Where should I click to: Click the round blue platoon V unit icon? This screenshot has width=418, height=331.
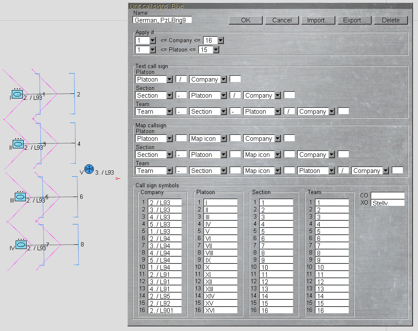tap(89, 169)
